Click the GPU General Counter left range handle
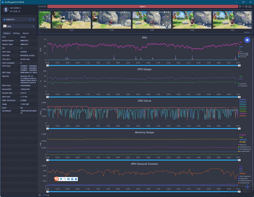This screenshot has height=197, width=254. click(48, 192)
